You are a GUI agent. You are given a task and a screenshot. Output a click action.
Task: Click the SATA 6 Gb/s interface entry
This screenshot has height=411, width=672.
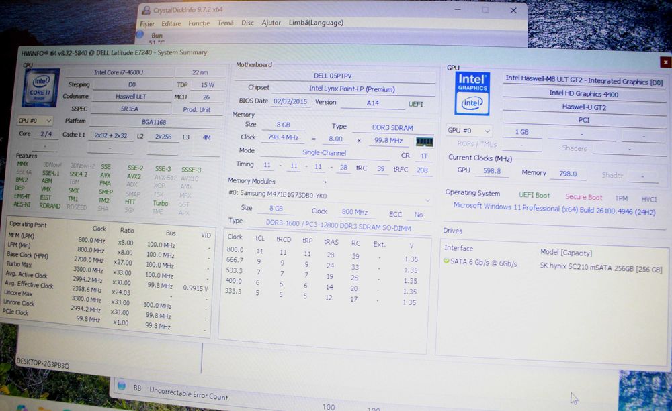(x=483, y=263)
